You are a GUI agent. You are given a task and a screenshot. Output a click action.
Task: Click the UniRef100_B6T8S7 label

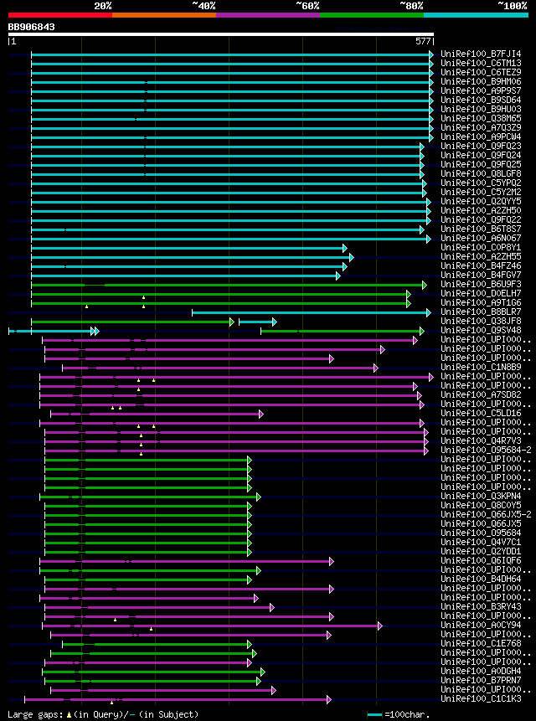pyautogui.click(x=481, y=229)
